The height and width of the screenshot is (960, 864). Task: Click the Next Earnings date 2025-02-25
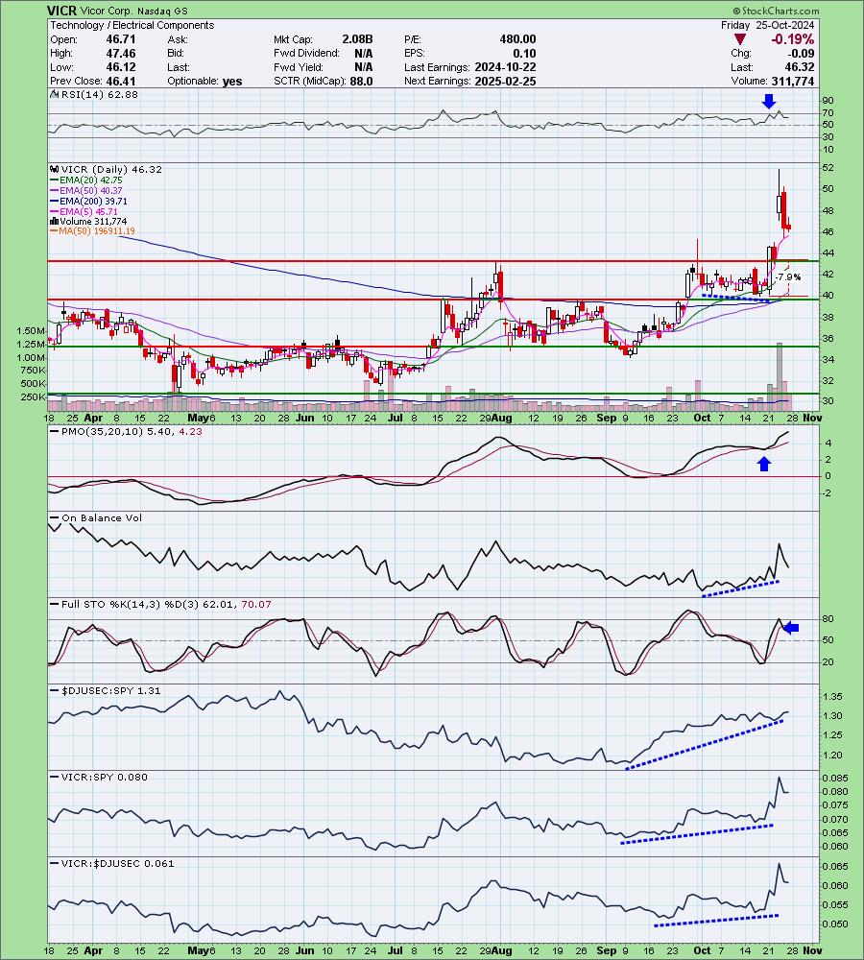pos(505,82)
